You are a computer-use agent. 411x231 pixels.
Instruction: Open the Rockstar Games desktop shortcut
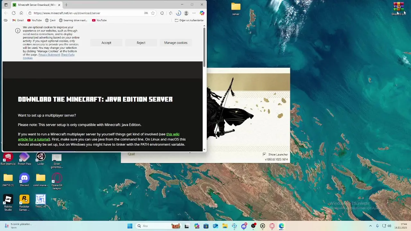point(24,203)
